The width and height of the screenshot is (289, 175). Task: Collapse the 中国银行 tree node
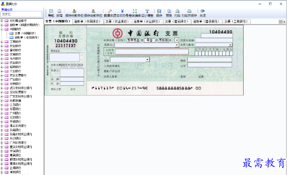click(x=2, y=29)
